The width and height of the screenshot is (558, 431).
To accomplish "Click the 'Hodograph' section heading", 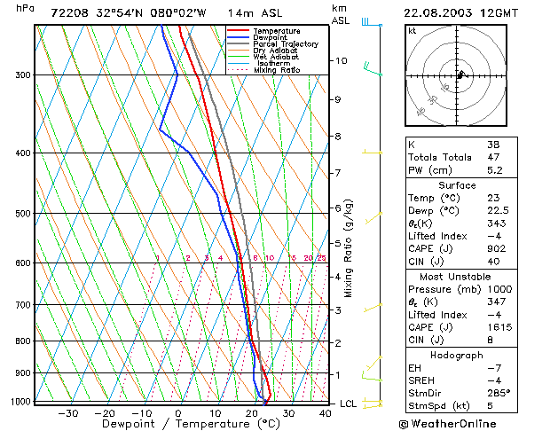I will point(457,356).
